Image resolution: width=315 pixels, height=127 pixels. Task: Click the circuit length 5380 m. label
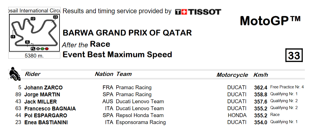point(34,56)
